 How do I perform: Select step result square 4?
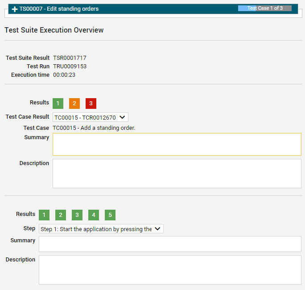pyautogui.click(x=94, y=215)
